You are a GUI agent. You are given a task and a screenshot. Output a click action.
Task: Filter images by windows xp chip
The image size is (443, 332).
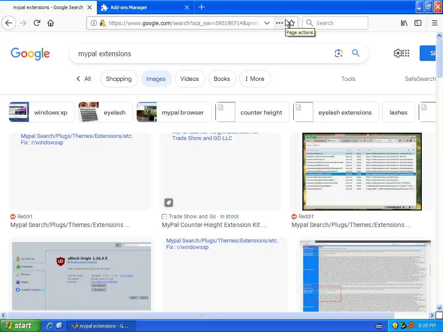pyautogui.click(x=42, y=112)
